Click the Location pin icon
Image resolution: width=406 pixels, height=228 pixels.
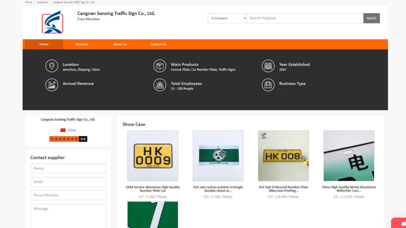52,66
